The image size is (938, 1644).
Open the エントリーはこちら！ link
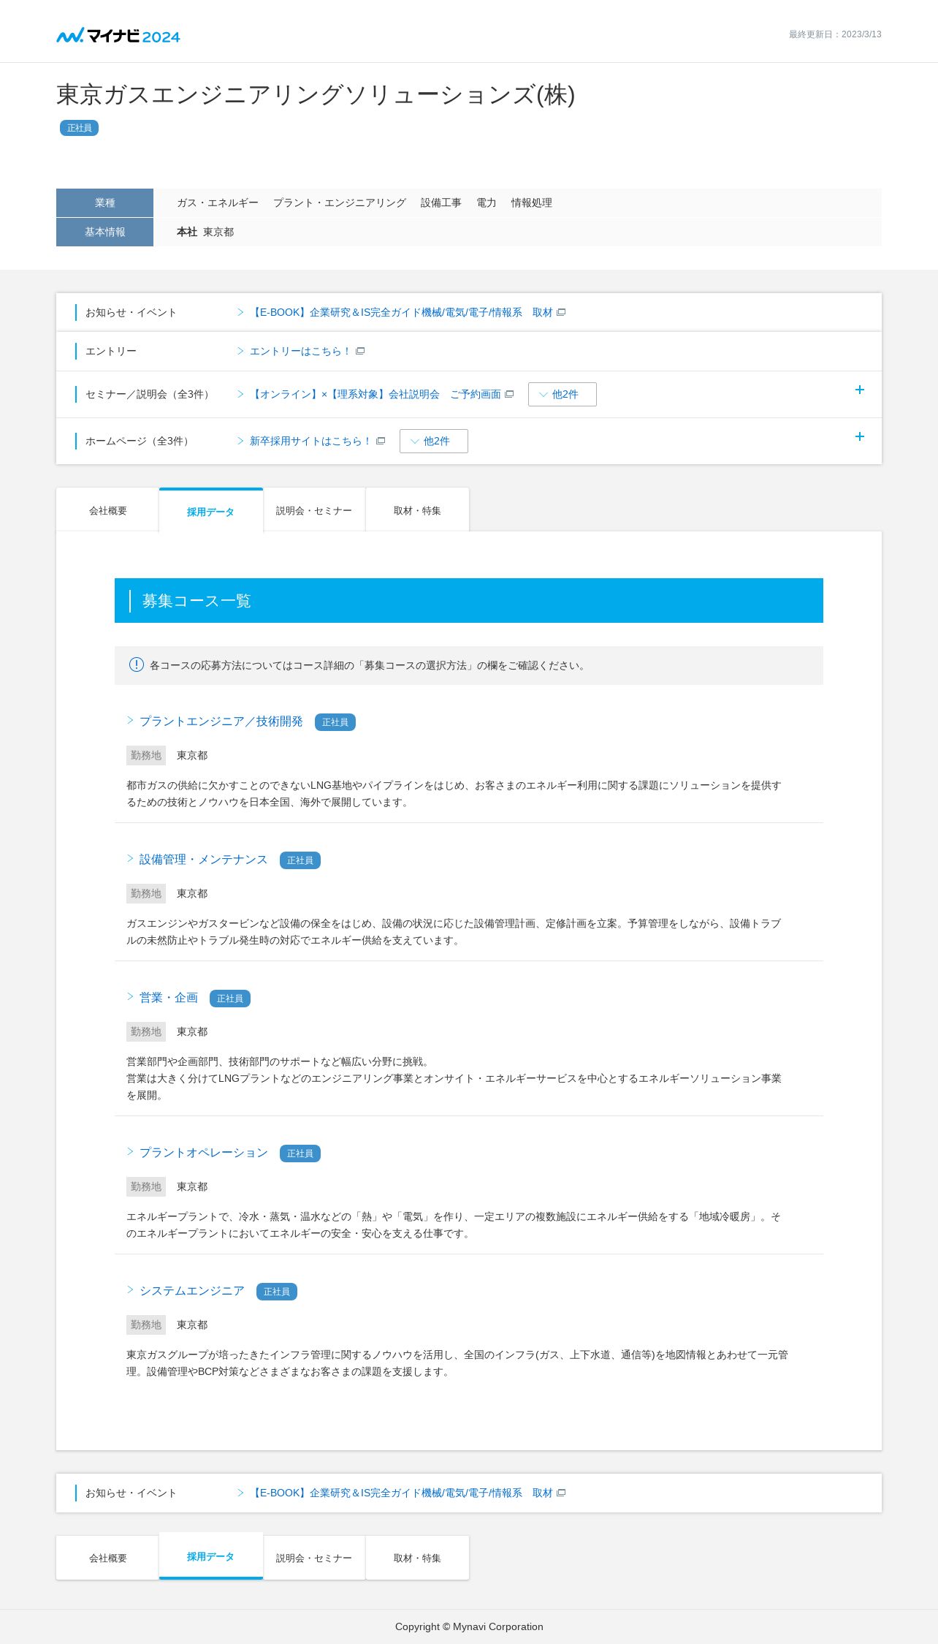(x=301, y=351)
